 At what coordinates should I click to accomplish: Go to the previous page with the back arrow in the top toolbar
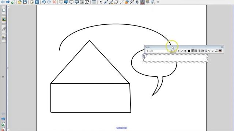[x=3, y=2]
